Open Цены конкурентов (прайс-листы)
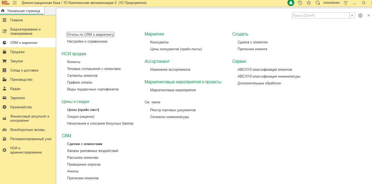 tap(176, 49)
